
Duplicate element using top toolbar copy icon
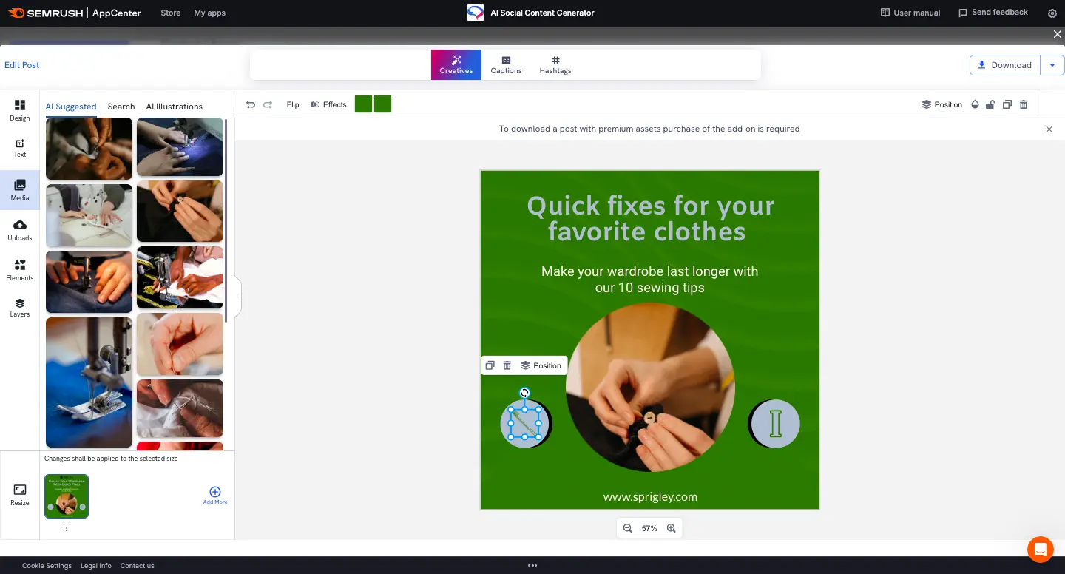[1007, 104]
